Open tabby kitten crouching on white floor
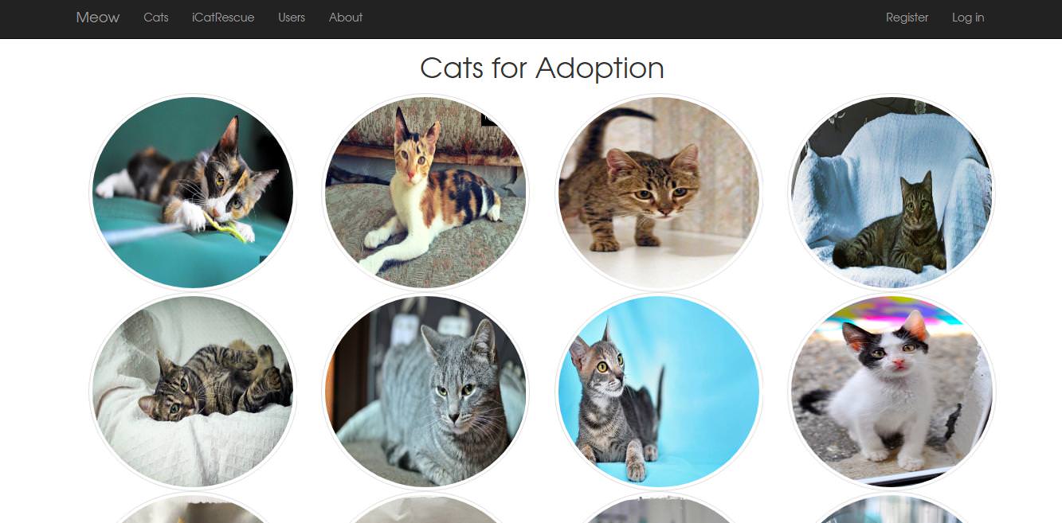The height and width of the screenshot is (523, 1062). 659,193
